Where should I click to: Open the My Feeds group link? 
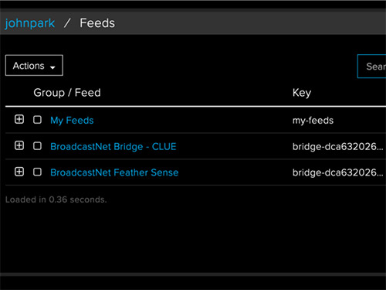72,121
